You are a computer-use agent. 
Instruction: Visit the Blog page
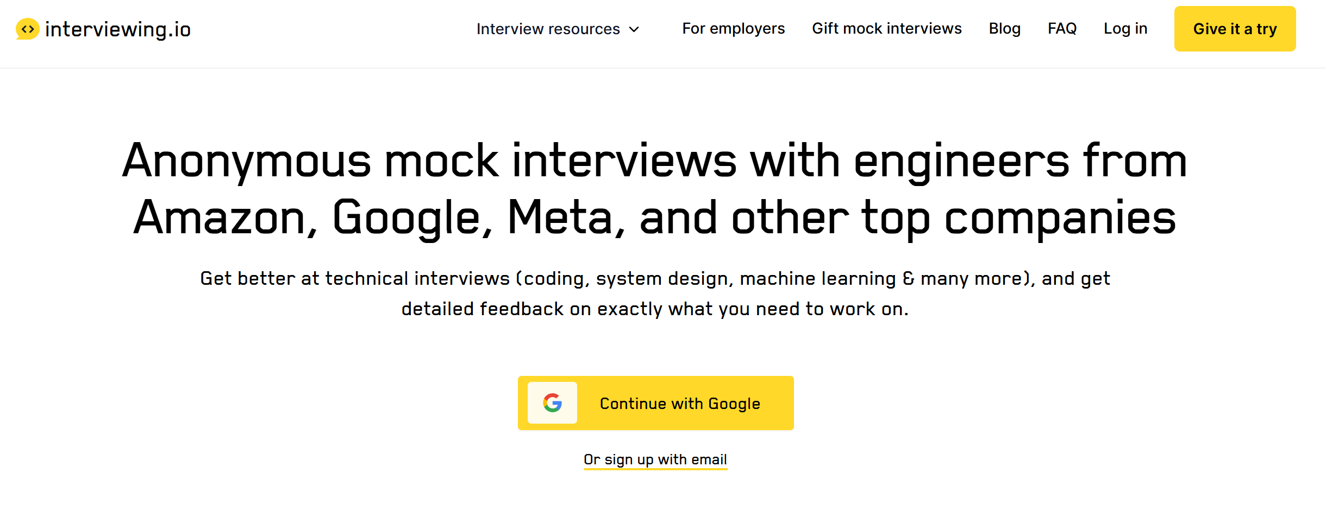1004,28
